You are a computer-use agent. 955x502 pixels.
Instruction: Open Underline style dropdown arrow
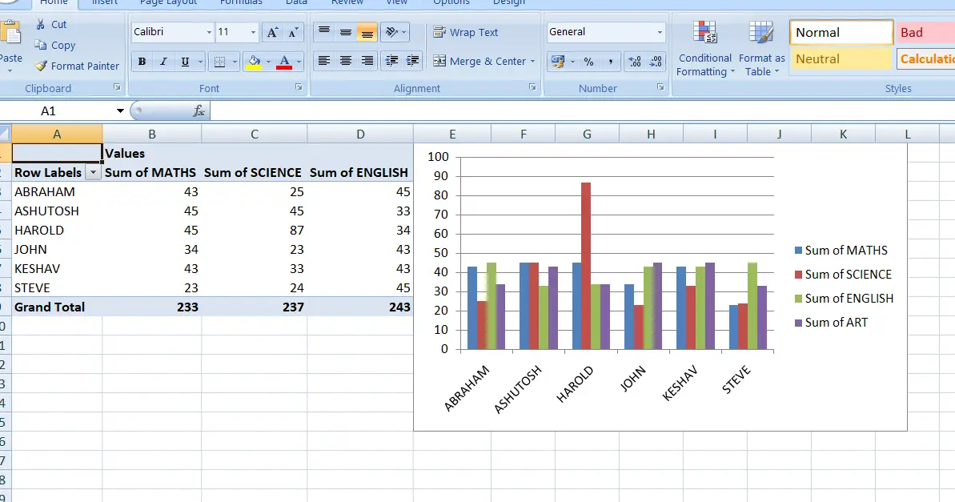(200, 62)
